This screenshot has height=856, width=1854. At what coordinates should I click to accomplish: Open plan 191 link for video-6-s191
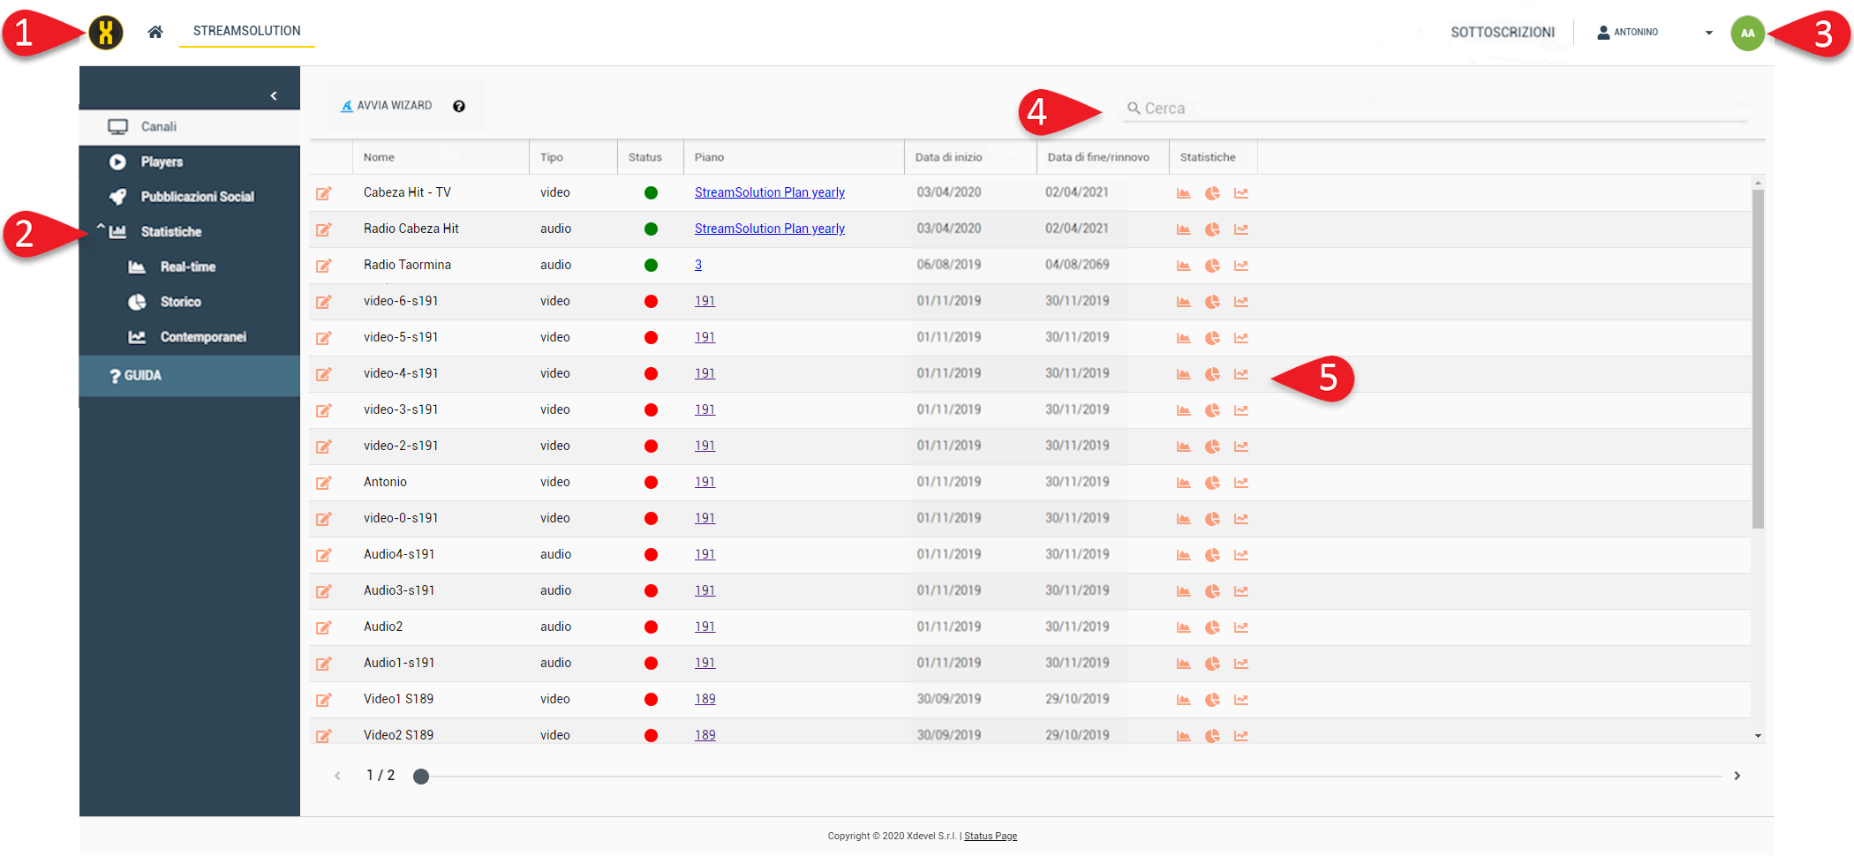[x=705, y=301]
